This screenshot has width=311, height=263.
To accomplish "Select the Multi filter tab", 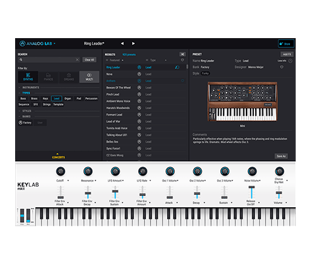I will click(89, 77).
